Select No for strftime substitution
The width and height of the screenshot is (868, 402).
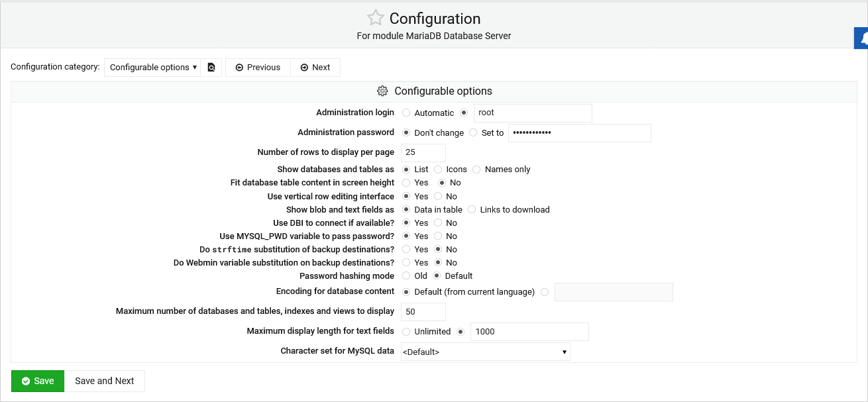tap(438, 249)
